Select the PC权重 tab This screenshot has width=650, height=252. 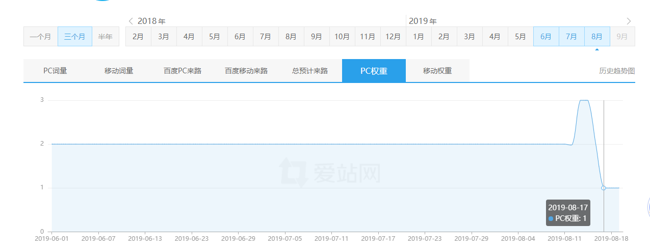click(374, 71)
